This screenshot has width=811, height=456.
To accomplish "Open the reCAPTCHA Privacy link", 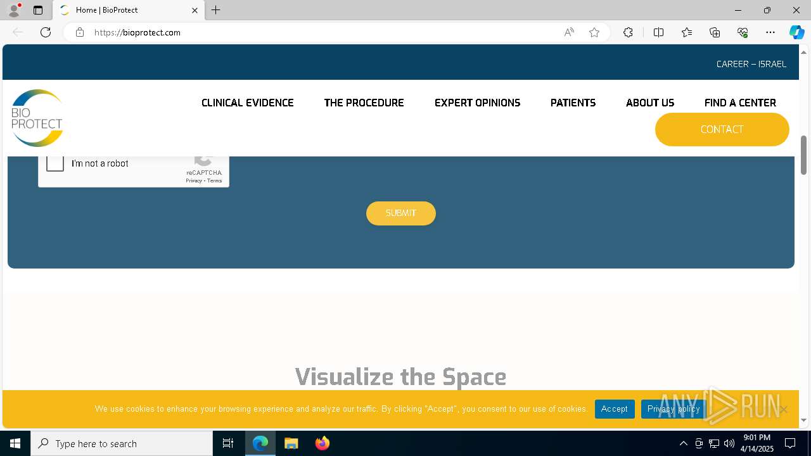I will tap(194, 180).
